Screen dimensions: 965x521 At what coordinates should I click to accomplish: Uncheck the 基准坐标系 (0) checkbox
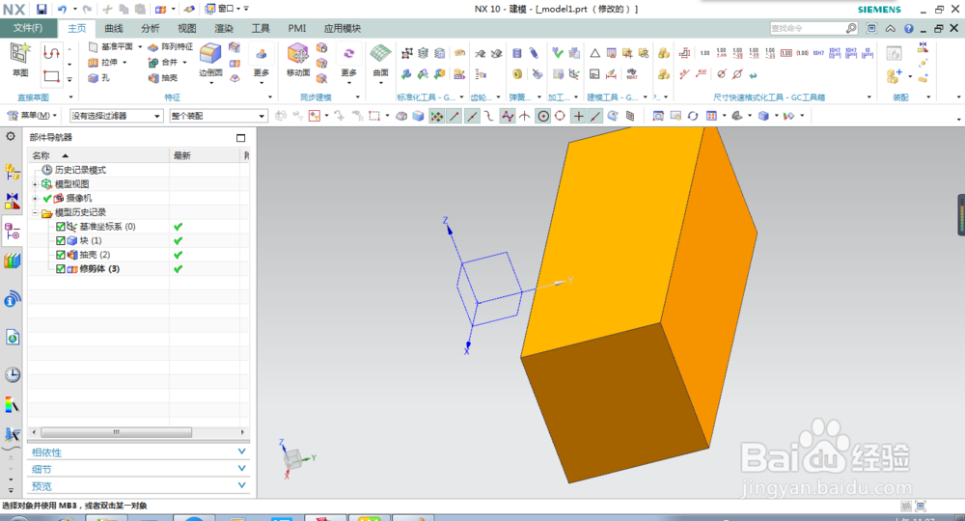coord(60,227)
